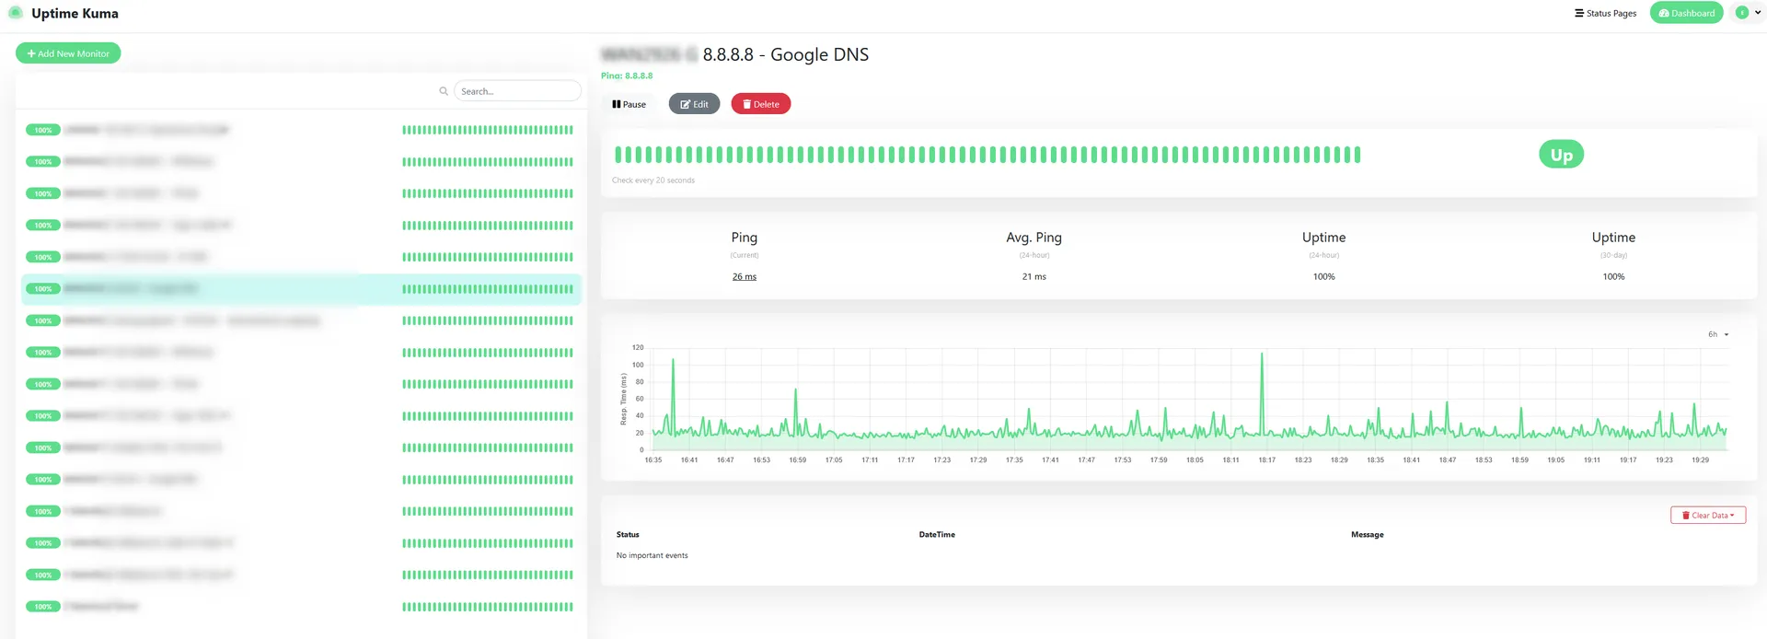The width and height of the screenshot is (1767, 639).
Task: Delete the Google DNS monitor
Action: [x=761, y=104]
